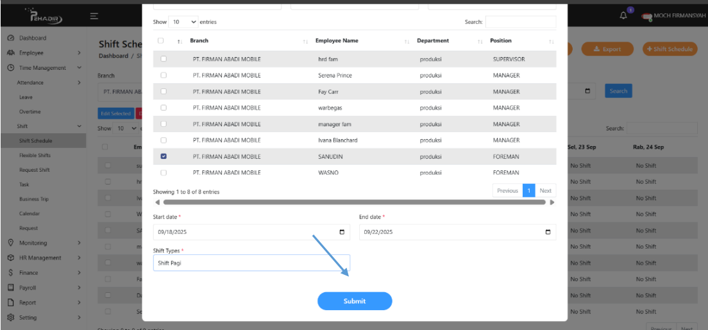Uncheck the SANUDIN employee checkbox
Image resolution: width=708 pixels, height=330 pixels.
pos(164,156)
